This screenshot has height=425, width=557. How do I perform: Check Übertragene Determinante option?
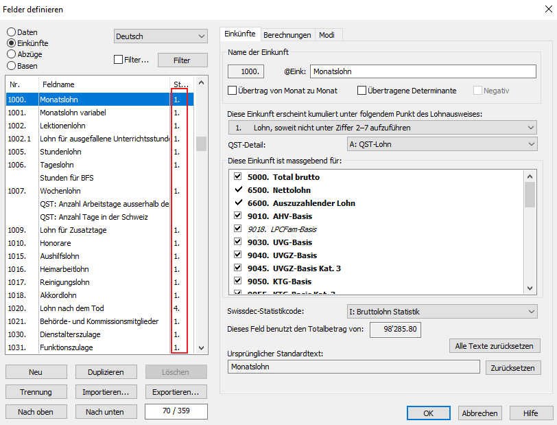(x=362, y=91)
